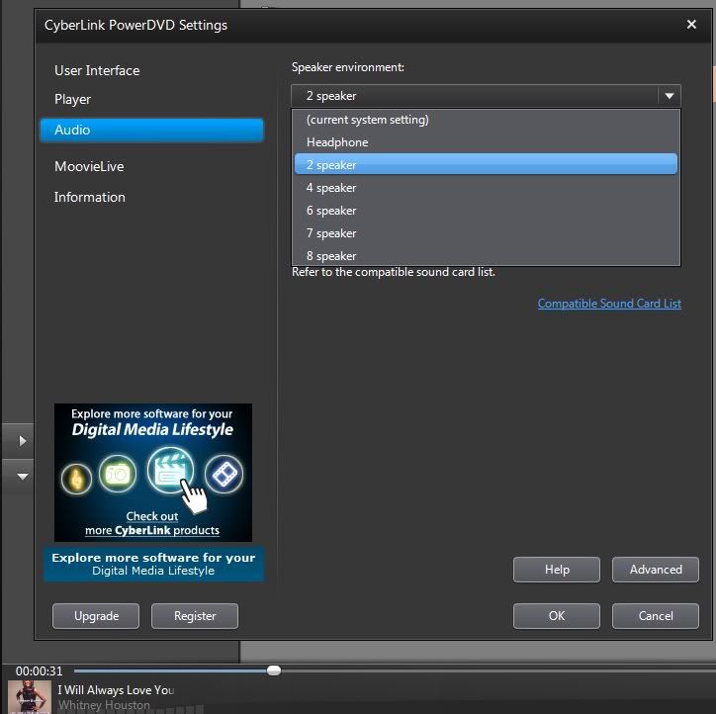The height and width of the screenshot is (714, 716).
Task: Select the highlighted '2 speaker' list option
Action: pyautogui.click(x=486, y=164)
